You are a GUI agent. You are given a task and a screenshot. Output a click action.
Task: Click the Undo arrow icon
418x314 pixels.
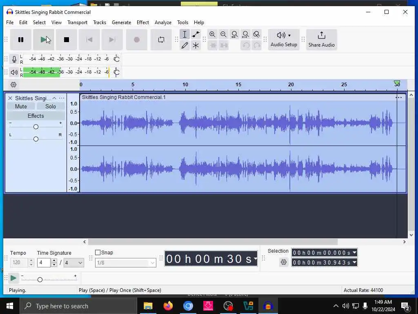(x=245, y=45)
